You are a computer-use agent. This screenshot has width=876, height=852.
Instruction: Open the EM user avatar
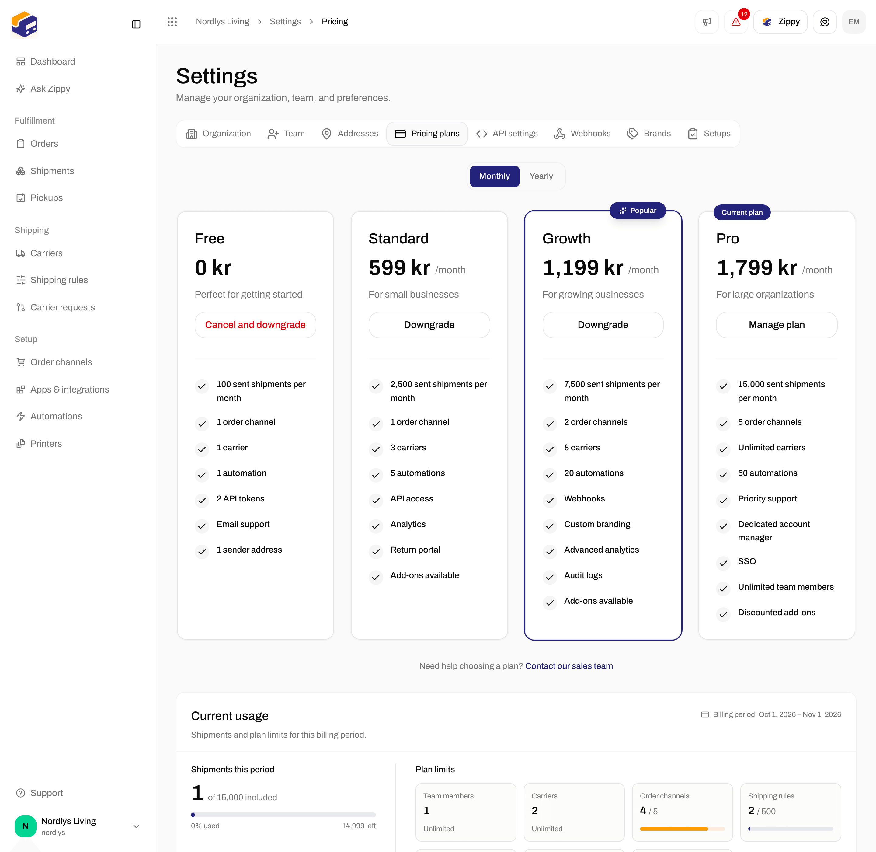coord(853,22)
